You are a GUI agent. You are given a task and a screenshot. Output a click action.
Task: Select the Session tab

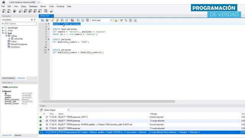tap(18, 135)
